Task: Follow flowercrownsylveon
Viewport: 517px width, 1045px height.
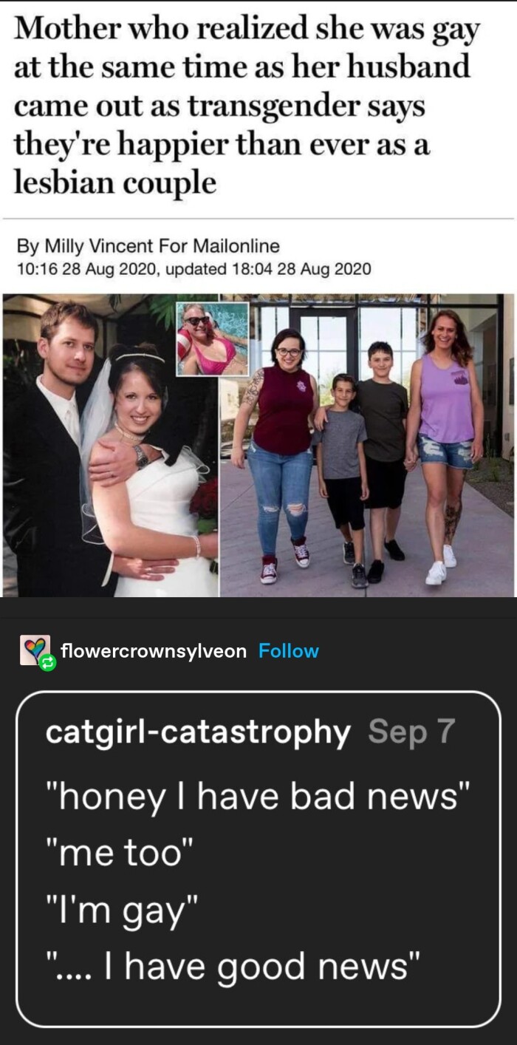Action: [289, 651]
